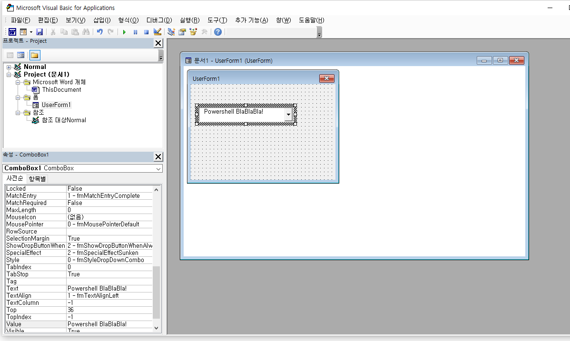Open Project panel toolbar options arrow
Screen dimensions: 570x341
161,56
